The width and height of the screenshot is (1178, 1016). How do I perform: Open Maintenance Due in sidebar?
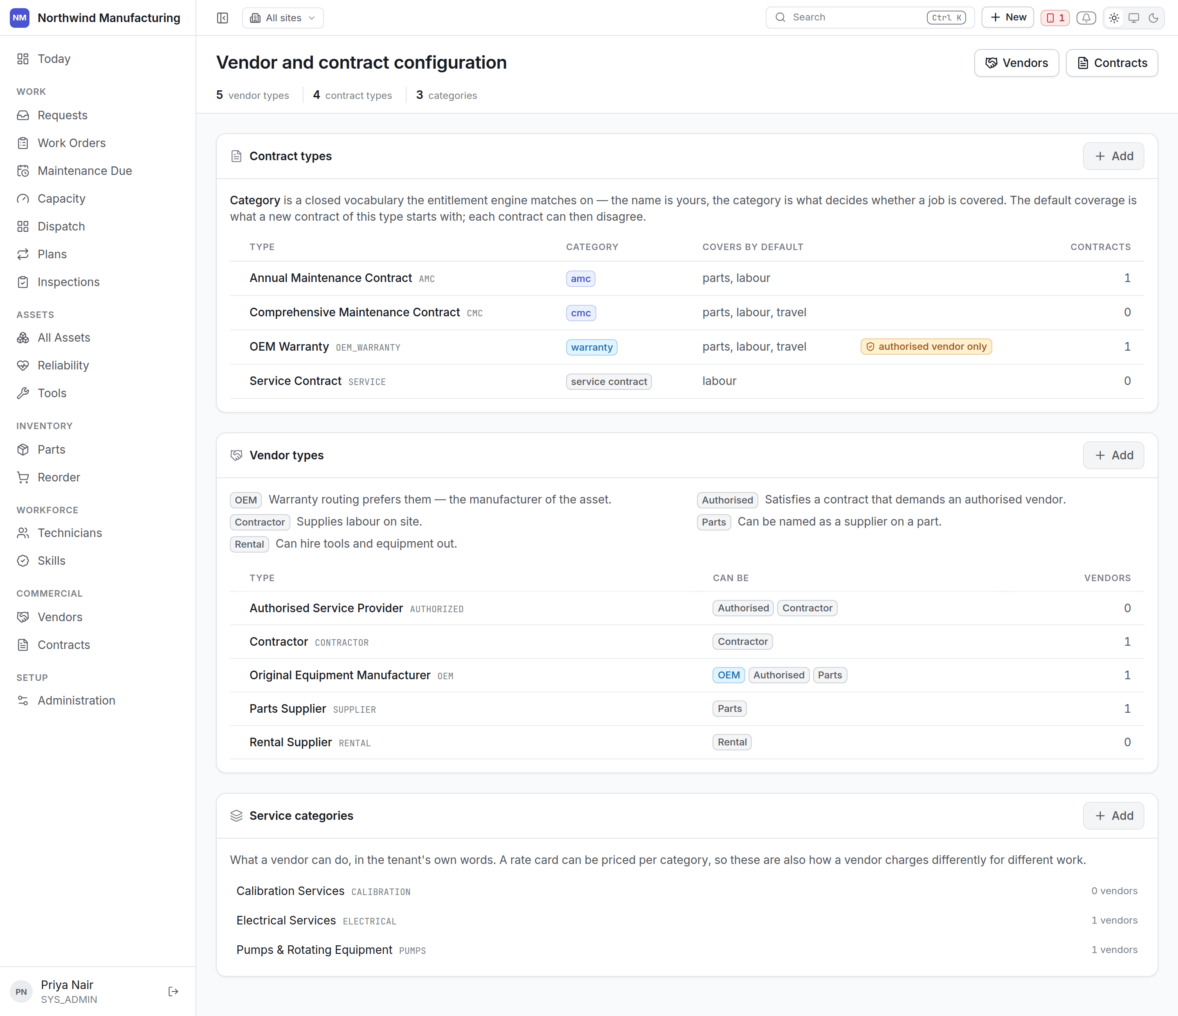click(x=98, y=171)
